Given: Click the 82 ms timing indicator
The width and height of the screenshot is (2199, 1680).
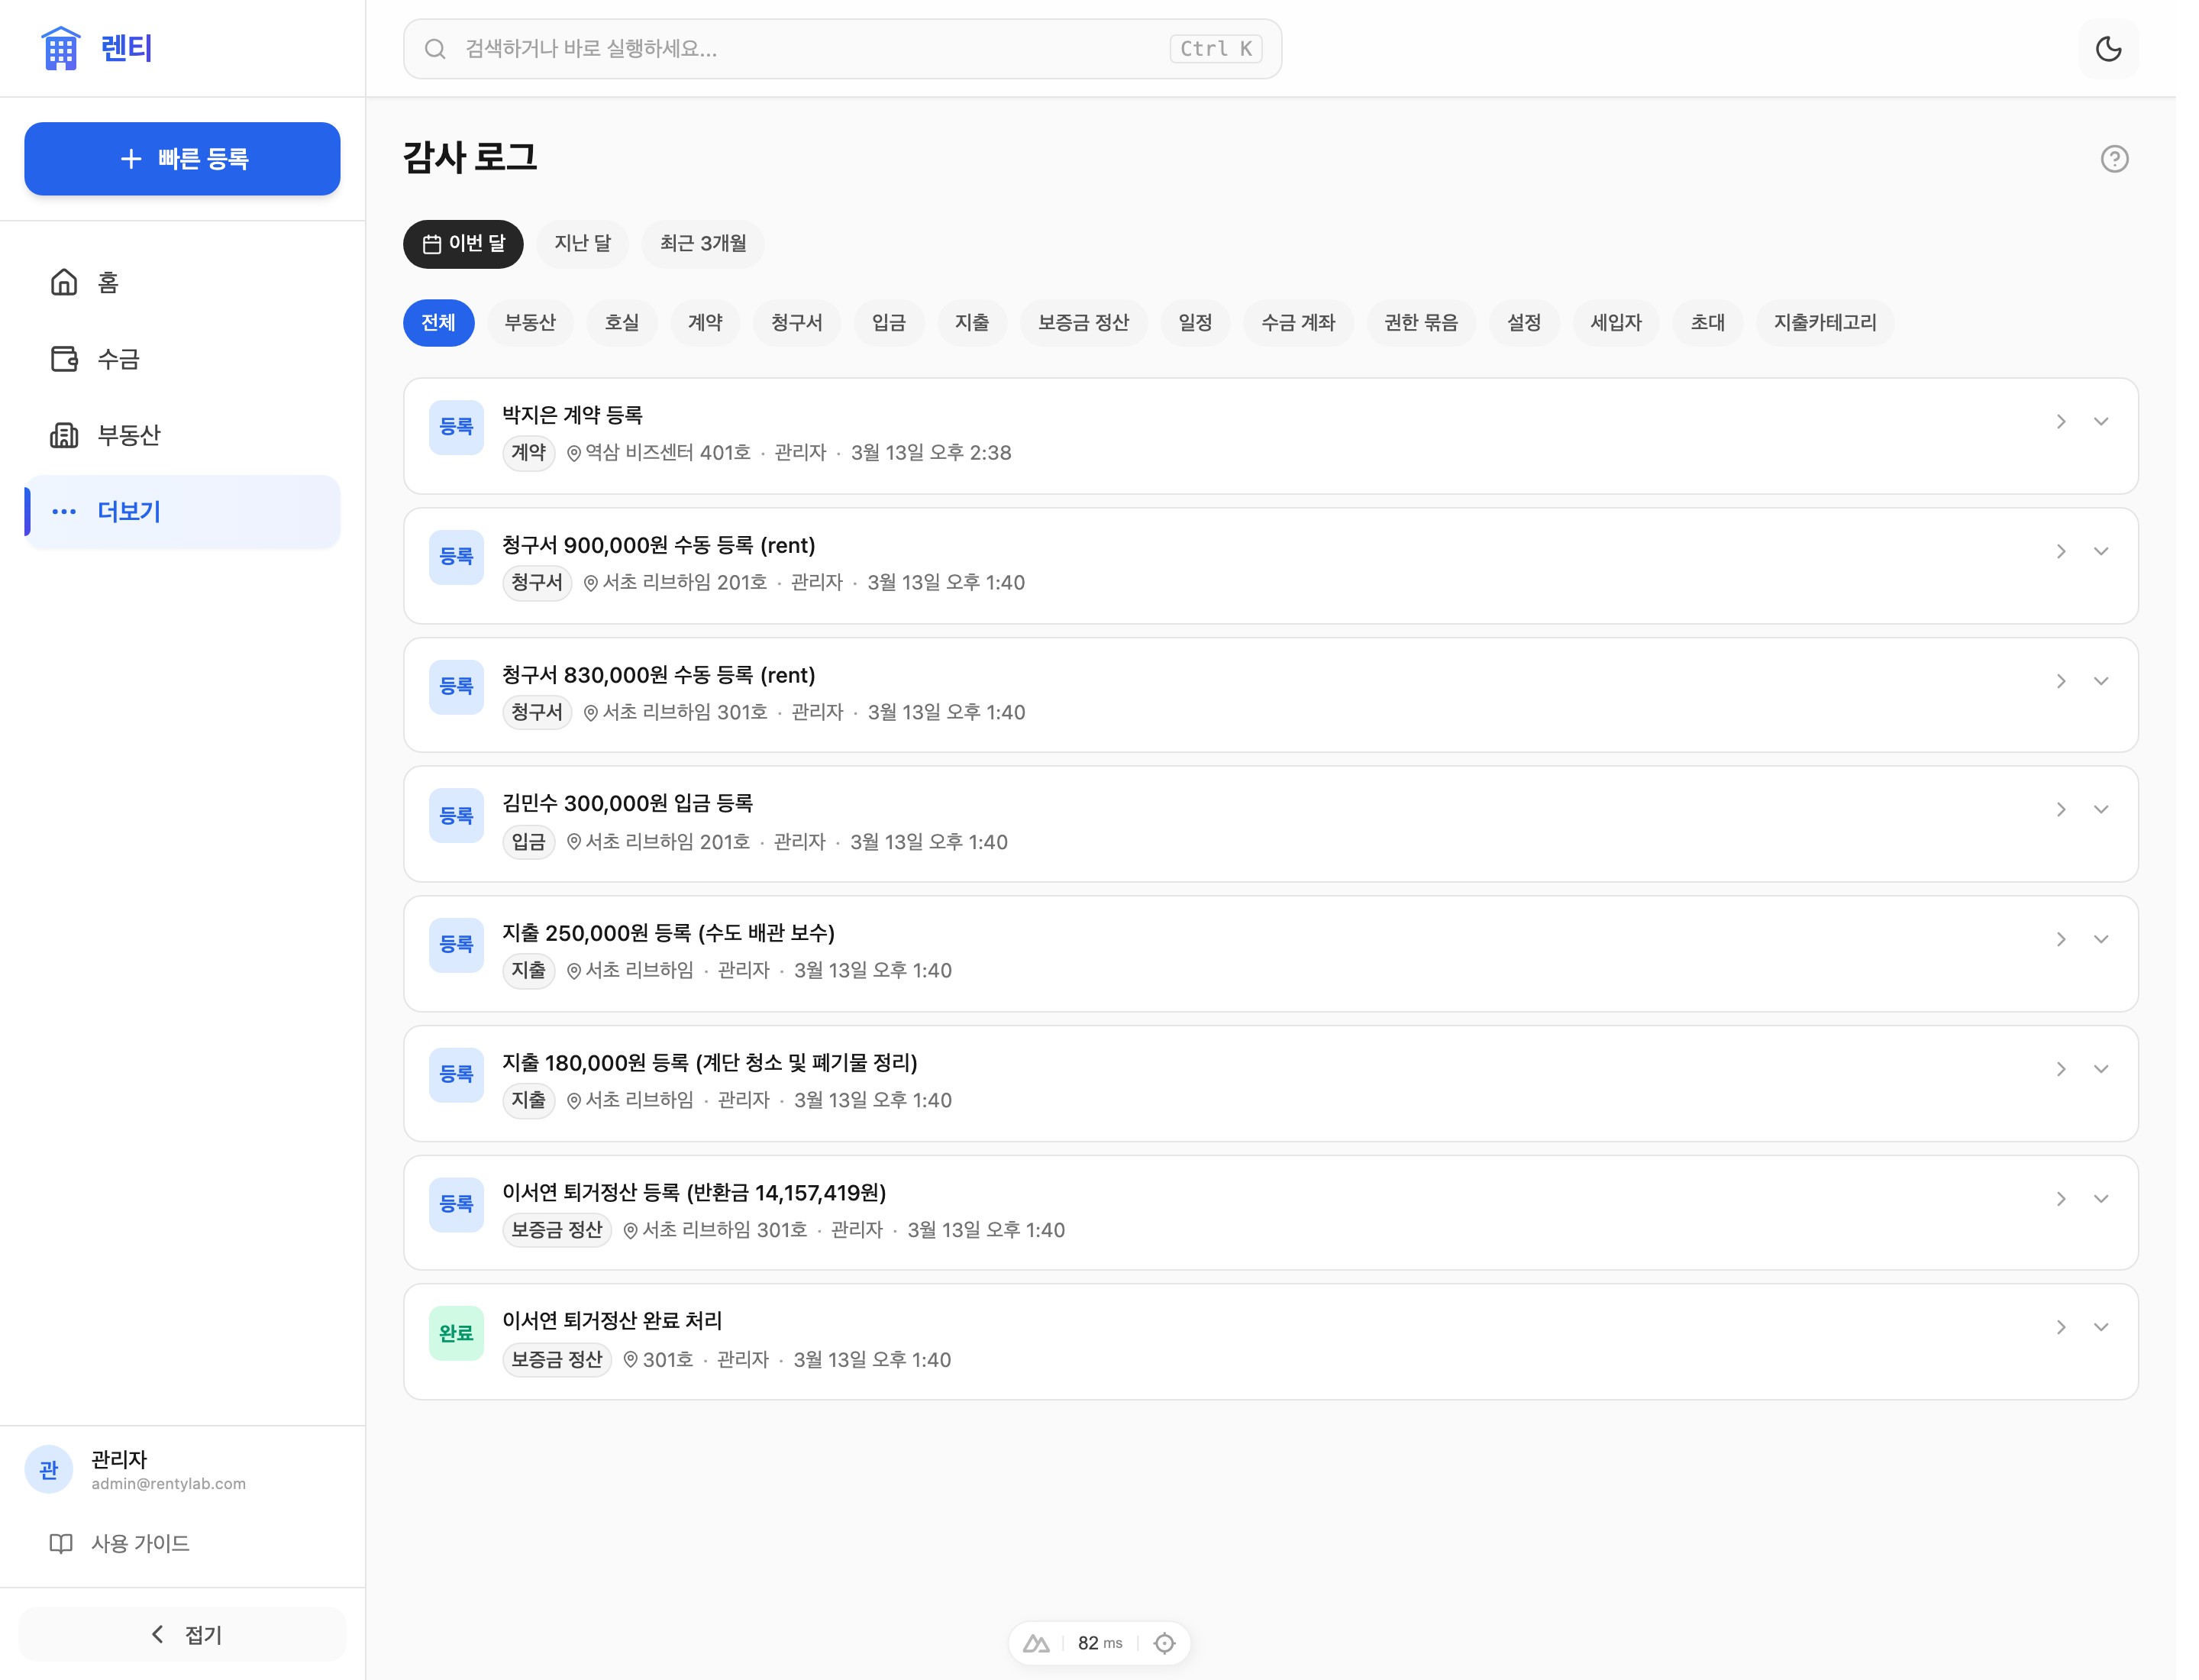Looking at the screenshot, I should point(1100,1643).
